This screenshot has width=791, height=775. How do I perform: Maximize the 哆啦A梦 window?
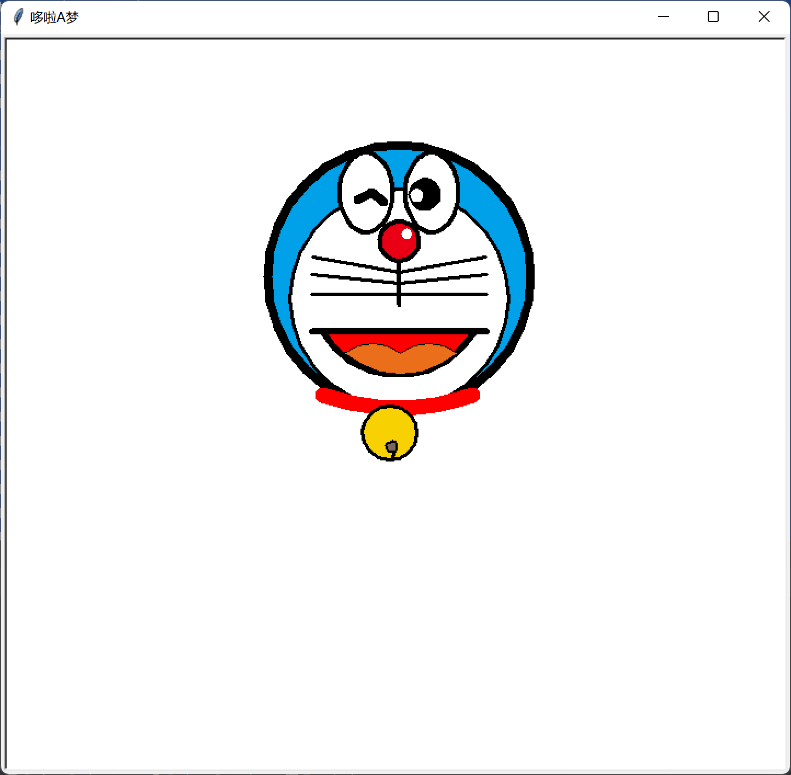[713, 17]
